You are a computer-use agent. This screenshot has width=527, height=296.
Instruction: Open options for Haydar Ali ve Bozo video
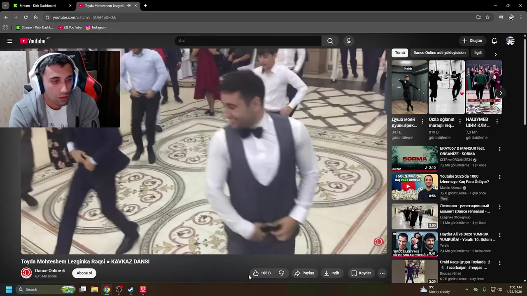pos(500,235)
